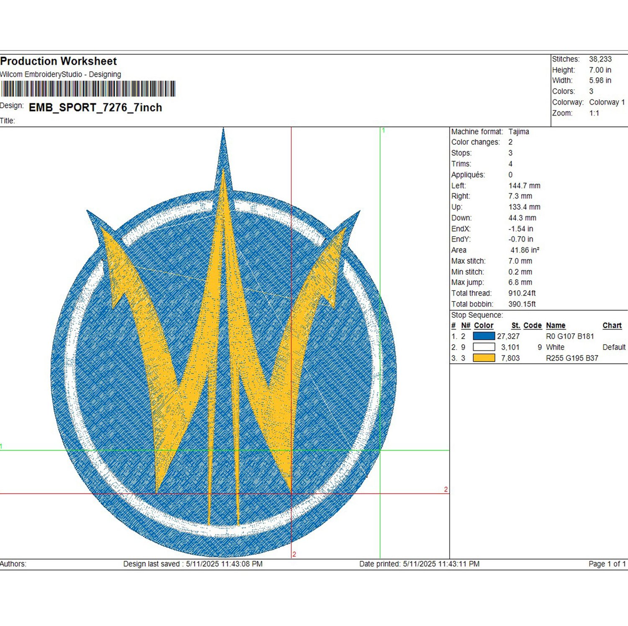Click the "Color changes:" label
628x626 pixels.
(x=476, y=142)
